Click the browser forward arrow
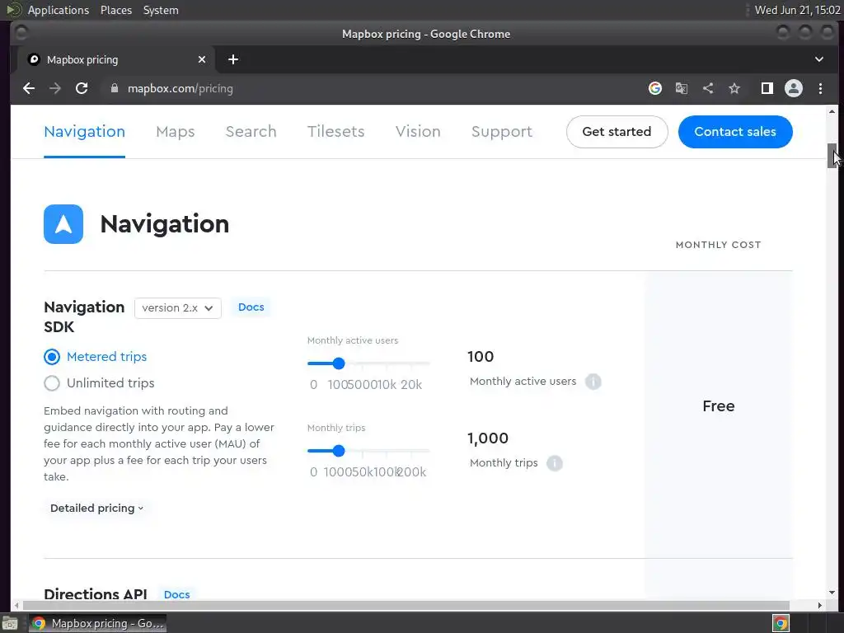Image resolution: width=844 pixels, height=633 pixels. click(x=55, y=88)
